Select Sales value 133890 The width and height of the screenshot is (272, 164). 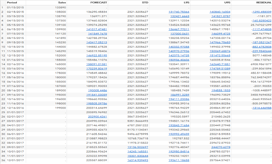(x=60, y=7)
